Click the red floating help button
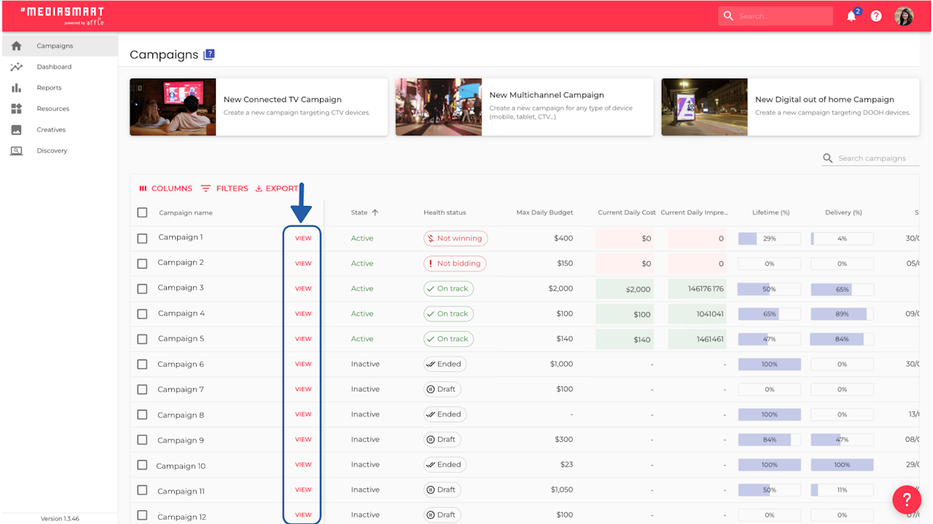This screenshot has height=524, width=933. click(x=907, y=500)
